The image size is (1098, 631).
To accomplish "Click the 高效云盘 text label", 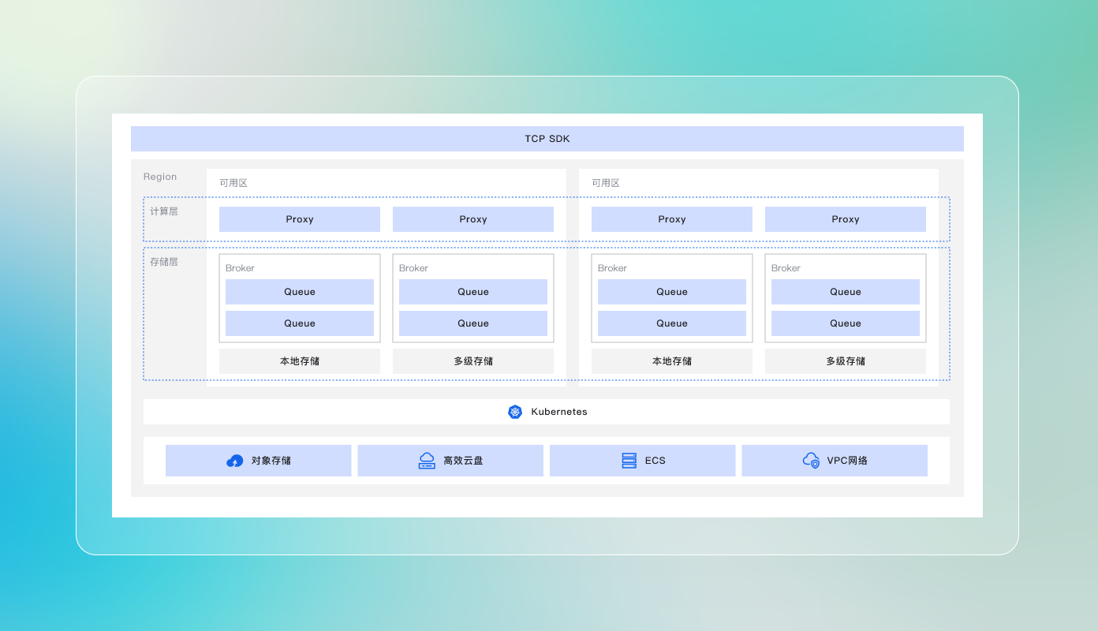I will (x=463, y=461).
